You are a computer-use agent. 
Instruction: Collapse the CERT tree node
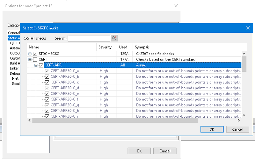click(30, 60)
